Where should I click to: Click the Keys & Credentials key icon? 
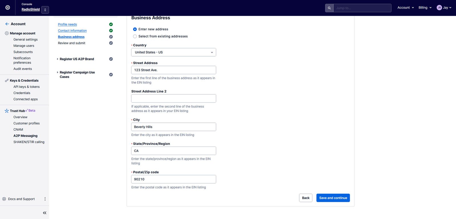7,80
